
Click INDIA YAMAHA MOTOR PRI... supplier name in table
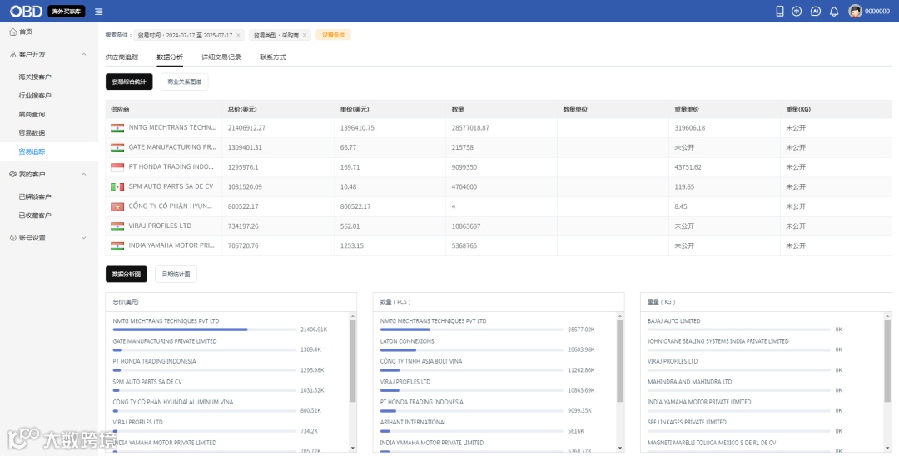click(171, 245)
